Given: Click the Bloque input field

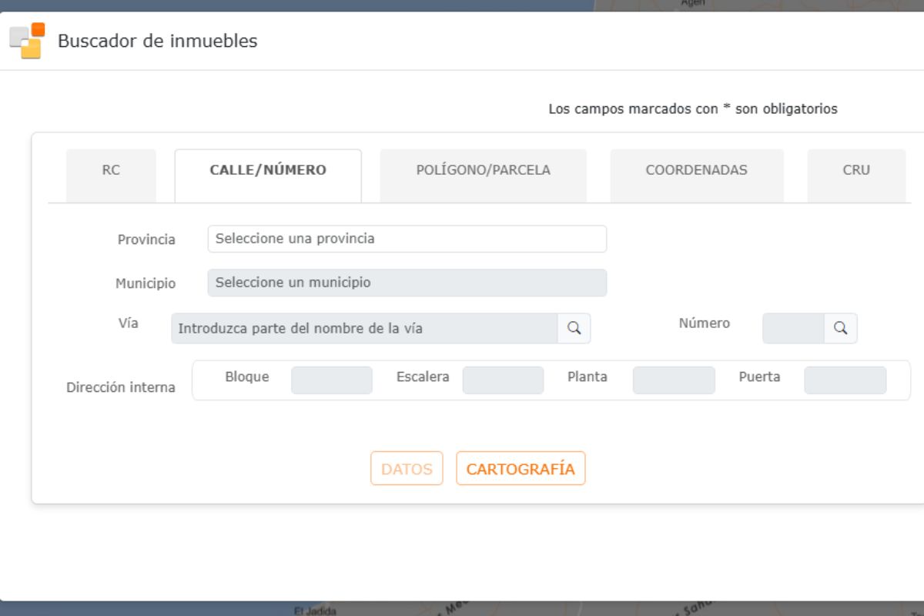Looking at the screenshot, I should coord(332,380).
